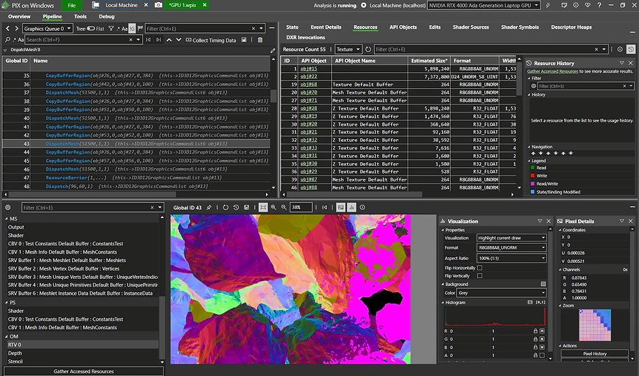The width and height of the screenshot is (639, 376).
Task: Go forward with the right arrow in event list
Action: (16, 29)
